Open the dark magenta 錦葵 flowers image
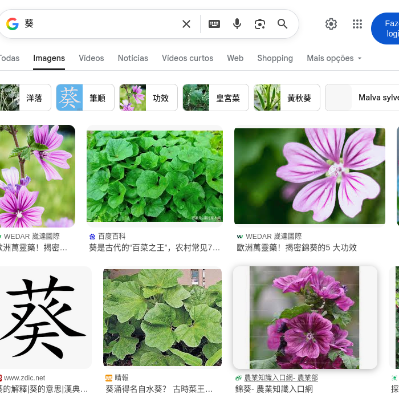The width and height of the screenshot is (399, 398). pos(305,318)
